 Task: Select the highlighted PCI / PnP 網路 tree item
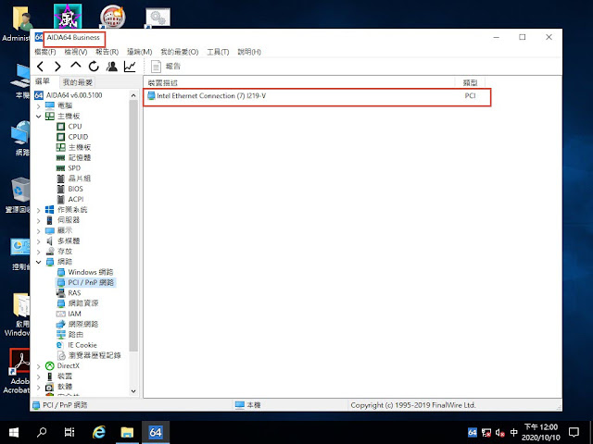click(91, 282)
